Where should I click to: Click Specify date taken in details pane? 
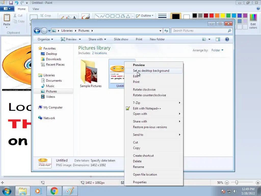click(103, 161)
